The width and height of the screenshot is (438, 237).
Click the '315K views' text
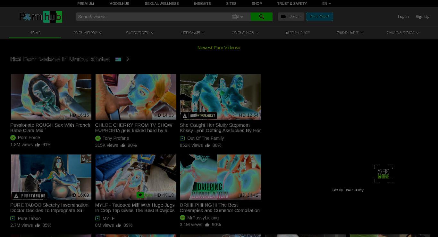click(x=106, y=145)
